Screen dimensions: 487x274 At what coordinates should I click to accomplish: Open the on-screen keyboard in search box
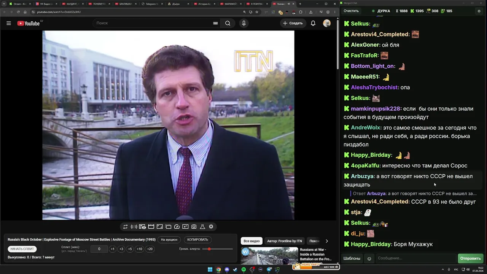(215, 23)
